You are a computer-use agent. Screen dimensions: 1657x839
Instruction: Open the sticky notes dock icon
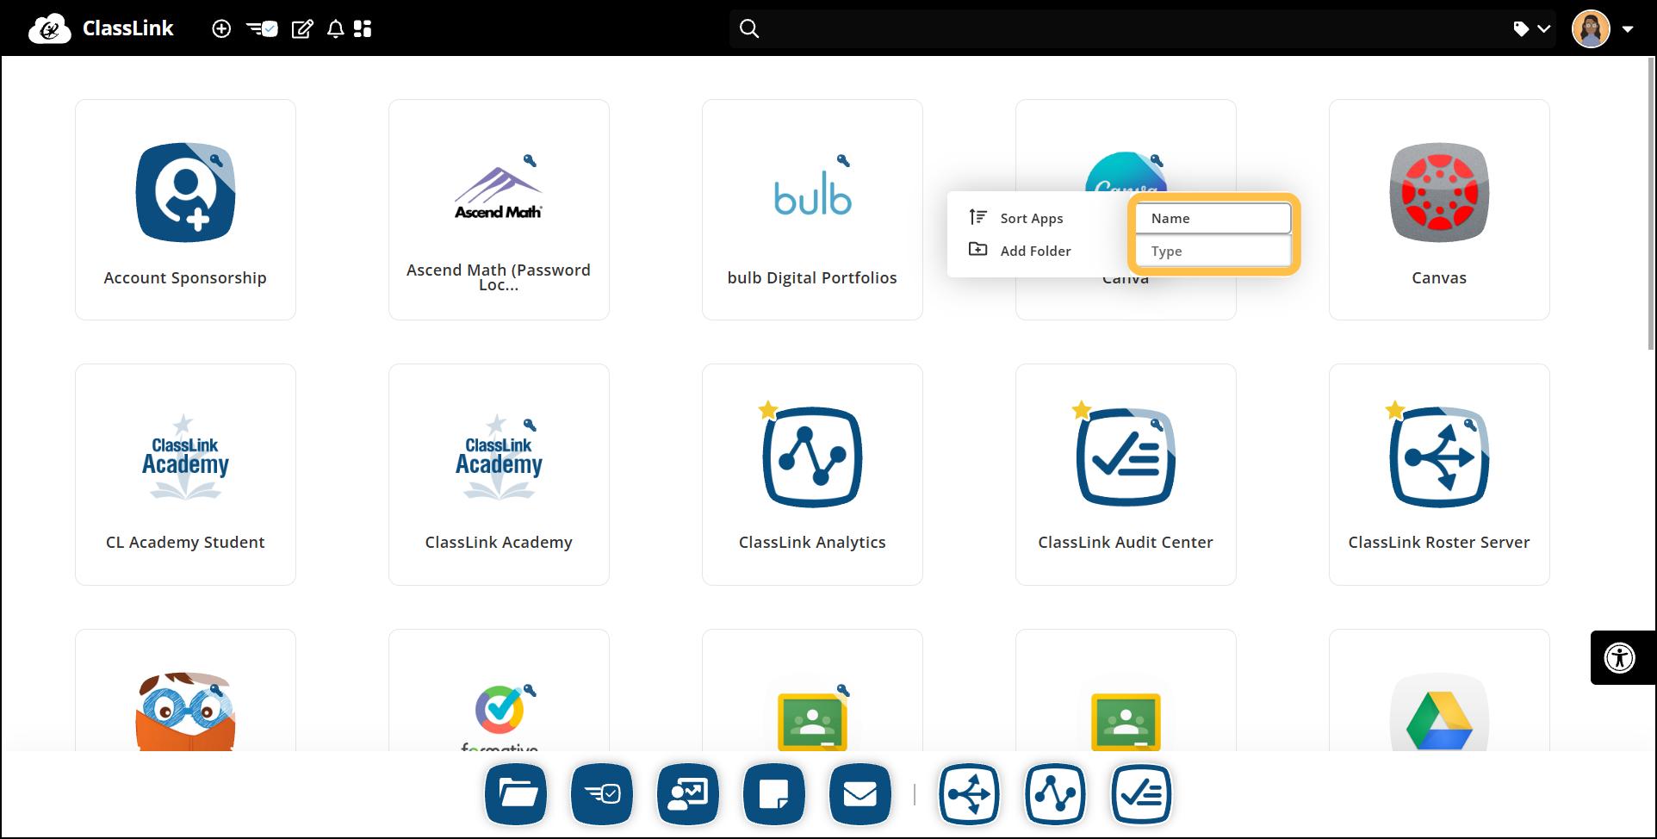[774, 793]
